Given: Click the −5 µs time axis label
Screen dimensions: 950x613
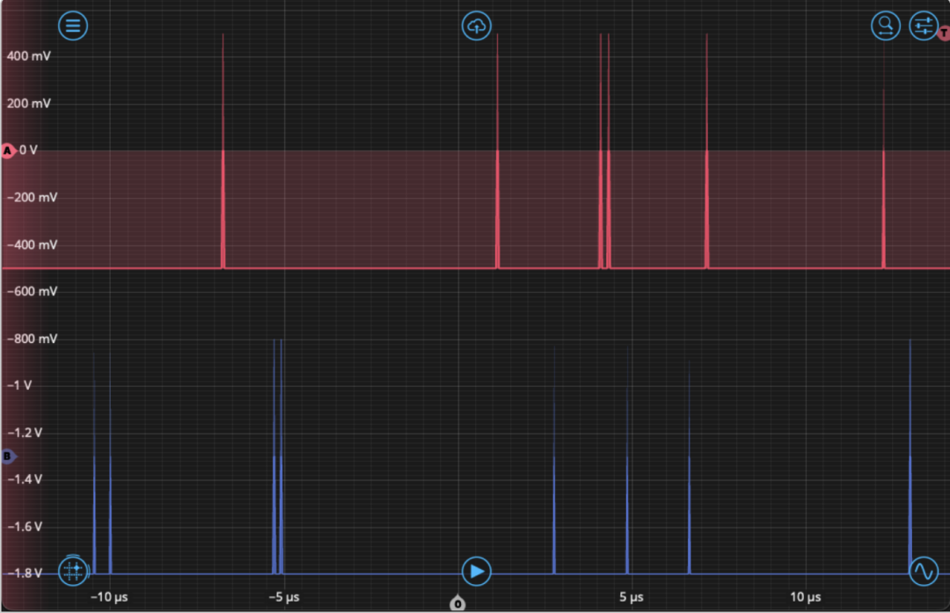Looking at the screenshot, I should click(x=282, y=598).
